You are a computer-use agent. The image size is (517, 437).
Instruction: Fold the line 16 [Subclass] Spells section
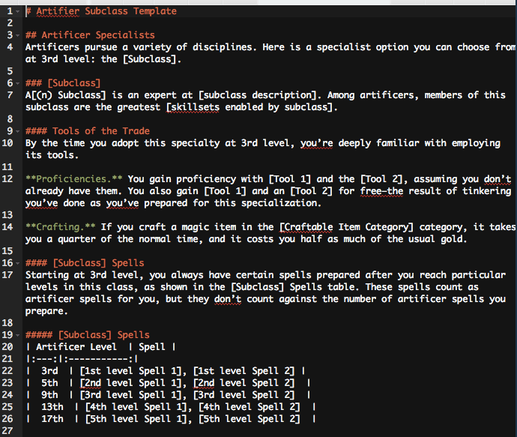pyautogui.click(x=16, y=263)
